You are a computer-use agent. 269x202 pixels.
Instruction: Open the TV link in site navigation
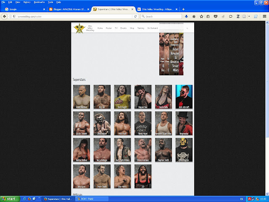click(x=116, y=28)
